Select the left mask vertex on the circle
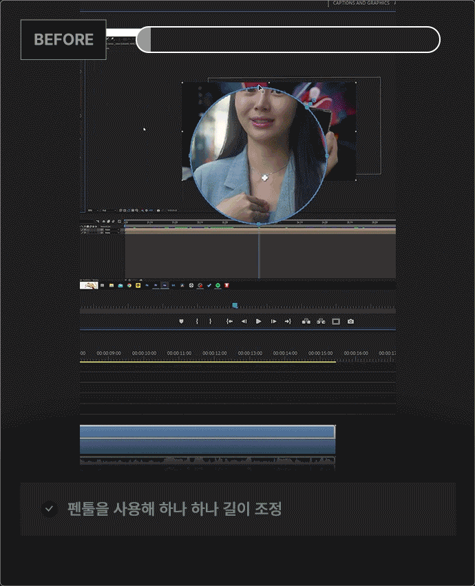This screenshot has width=475, height=586. pyautogui.click(x=191, y=156)
